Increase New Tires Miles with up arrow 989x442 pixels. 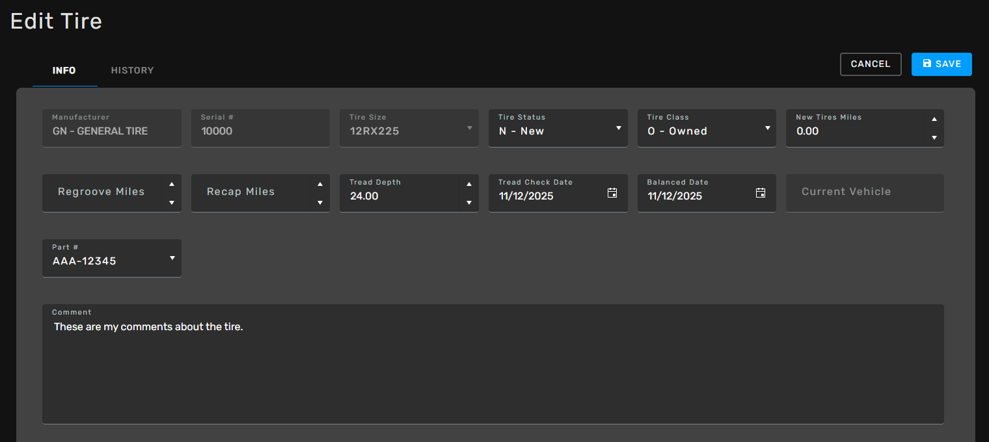coord(934,119)
